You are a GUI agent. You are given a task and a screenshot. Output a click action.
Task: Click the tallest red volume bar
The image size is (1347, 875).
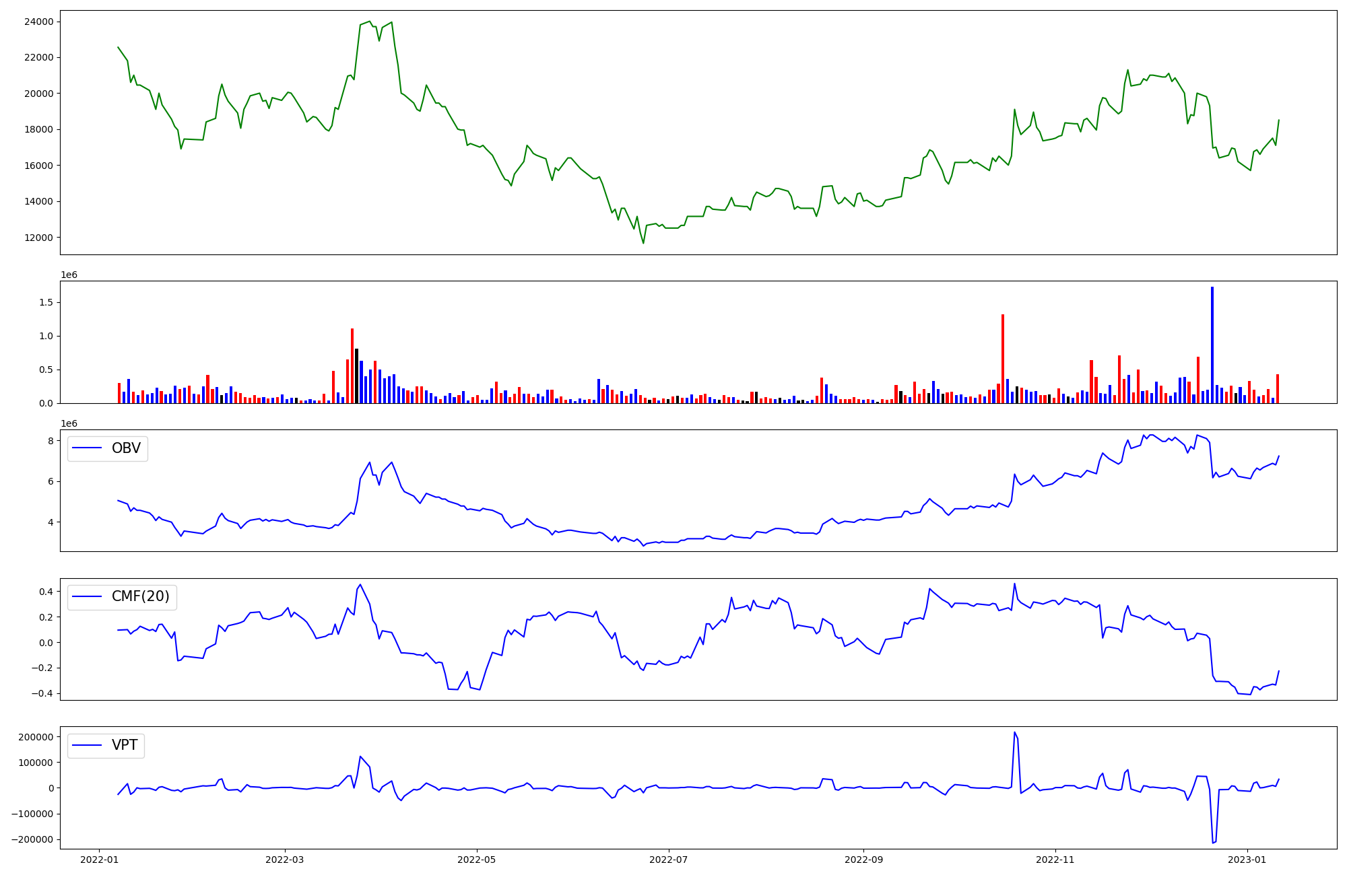click(1002, 360)
